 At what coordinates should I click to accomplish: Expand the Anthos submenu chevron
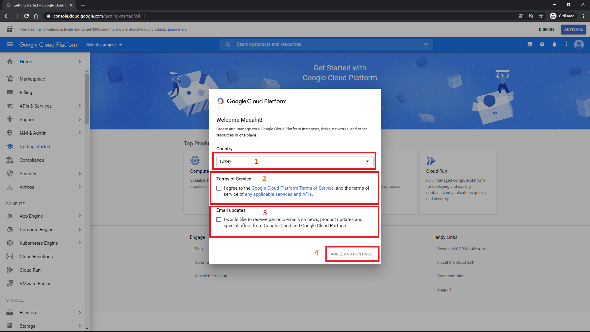pos(80,187)
